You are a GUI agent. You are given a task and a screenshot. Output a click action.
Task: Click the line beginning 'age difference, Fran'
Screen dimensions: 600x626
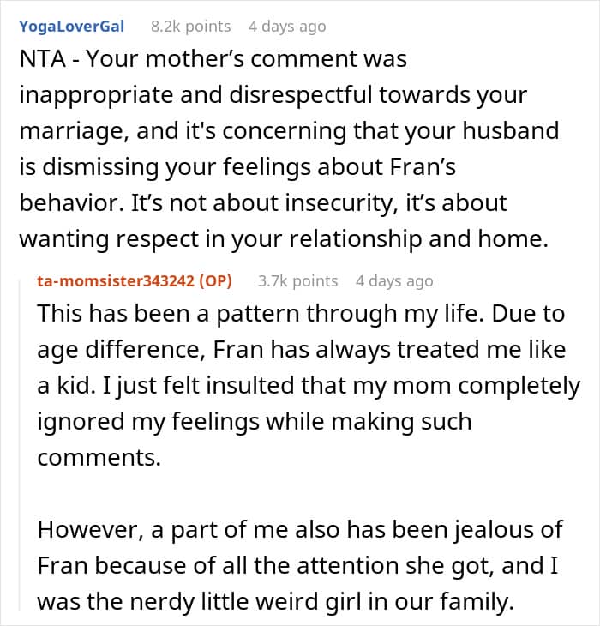coord(301,350)
